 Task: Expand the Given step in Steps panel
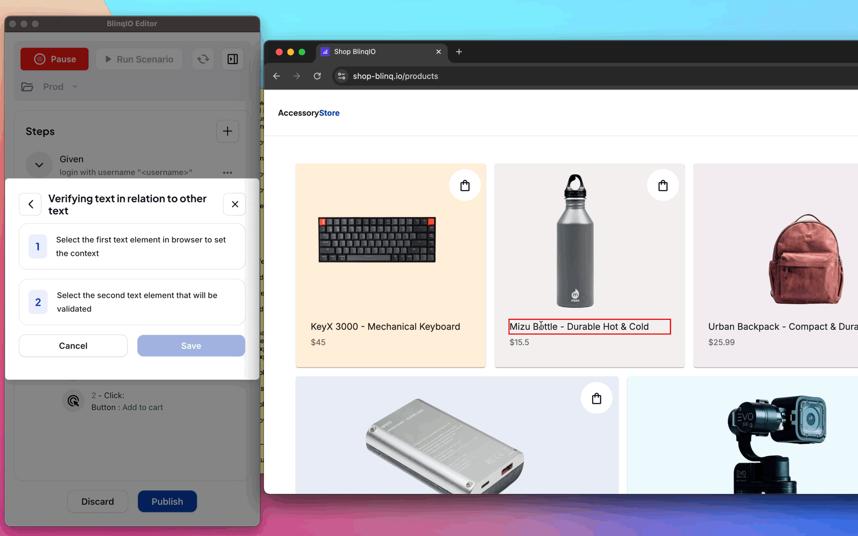click(x=39, y=165)
